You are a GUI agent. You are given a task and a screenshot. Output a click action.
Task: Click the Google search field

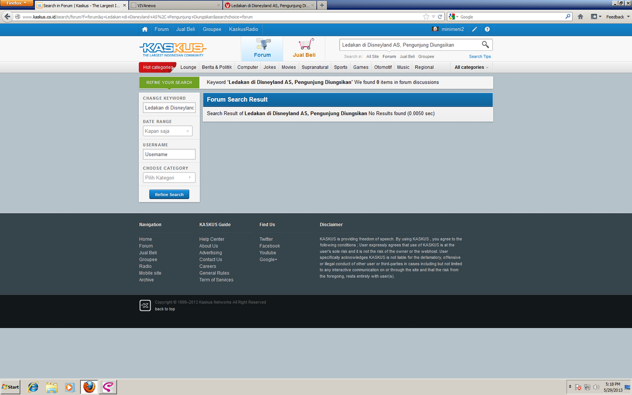click(511, 17)
